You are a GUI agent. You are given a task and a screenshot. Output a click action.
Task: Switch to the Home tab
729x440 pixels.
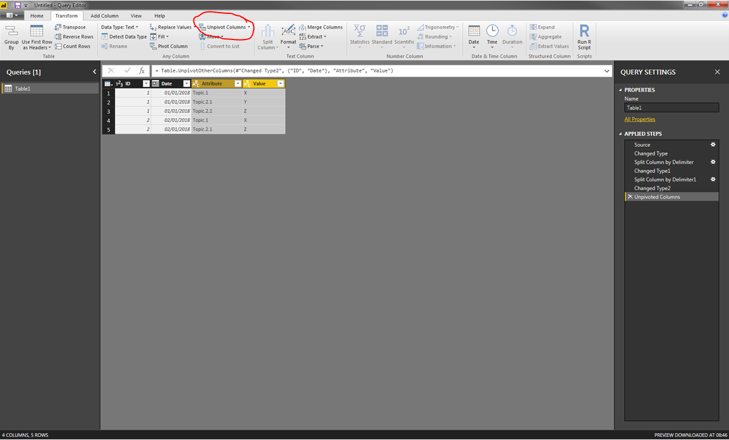click(x=37, y=16)
